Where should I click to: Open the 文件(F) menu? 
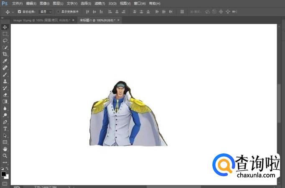18,3
